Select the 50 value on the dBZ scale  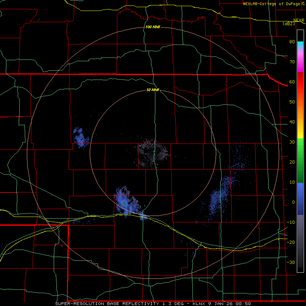click(292, 102)
